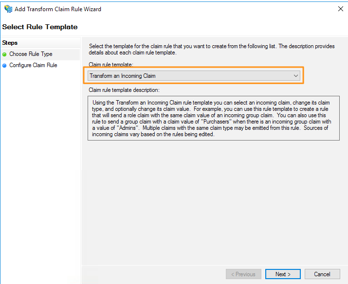Click the blank footer area left of Previous
Screen dimensions: 348x284
tap(151, 274)
